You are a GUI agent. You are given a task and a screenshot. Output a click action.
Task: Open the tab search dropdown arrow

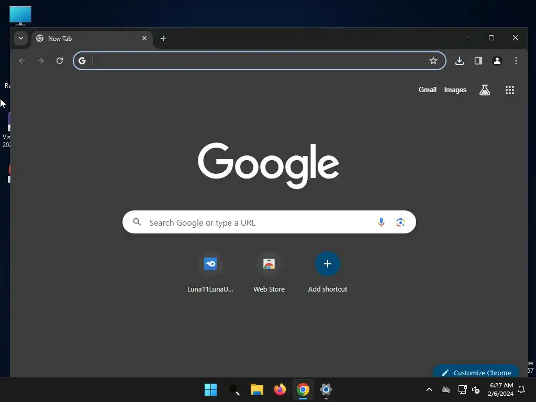[x=21, y=38]
